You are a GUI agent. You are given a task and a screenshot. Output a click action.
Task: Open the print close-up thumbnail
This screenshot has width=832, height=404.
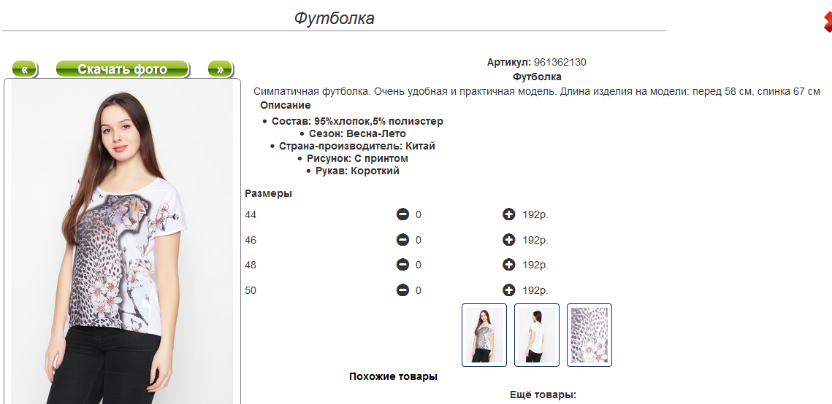[x=589, y=335]
